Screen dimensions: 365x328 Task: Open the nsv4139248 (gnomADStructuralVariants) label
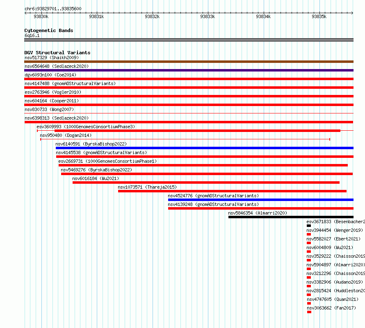[213, 204]
